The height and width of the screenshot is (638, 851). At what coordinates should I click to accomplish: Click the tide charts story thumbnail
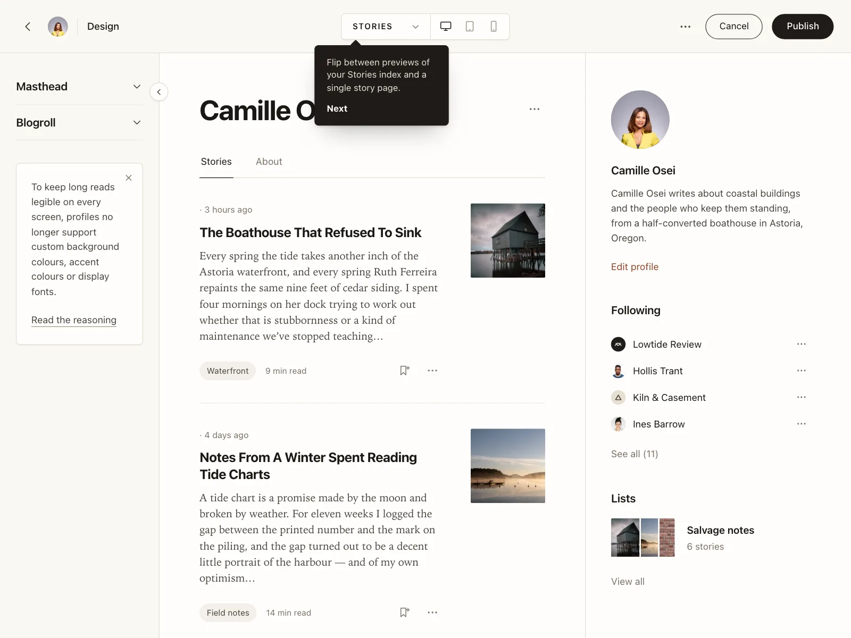pos(508,466)
